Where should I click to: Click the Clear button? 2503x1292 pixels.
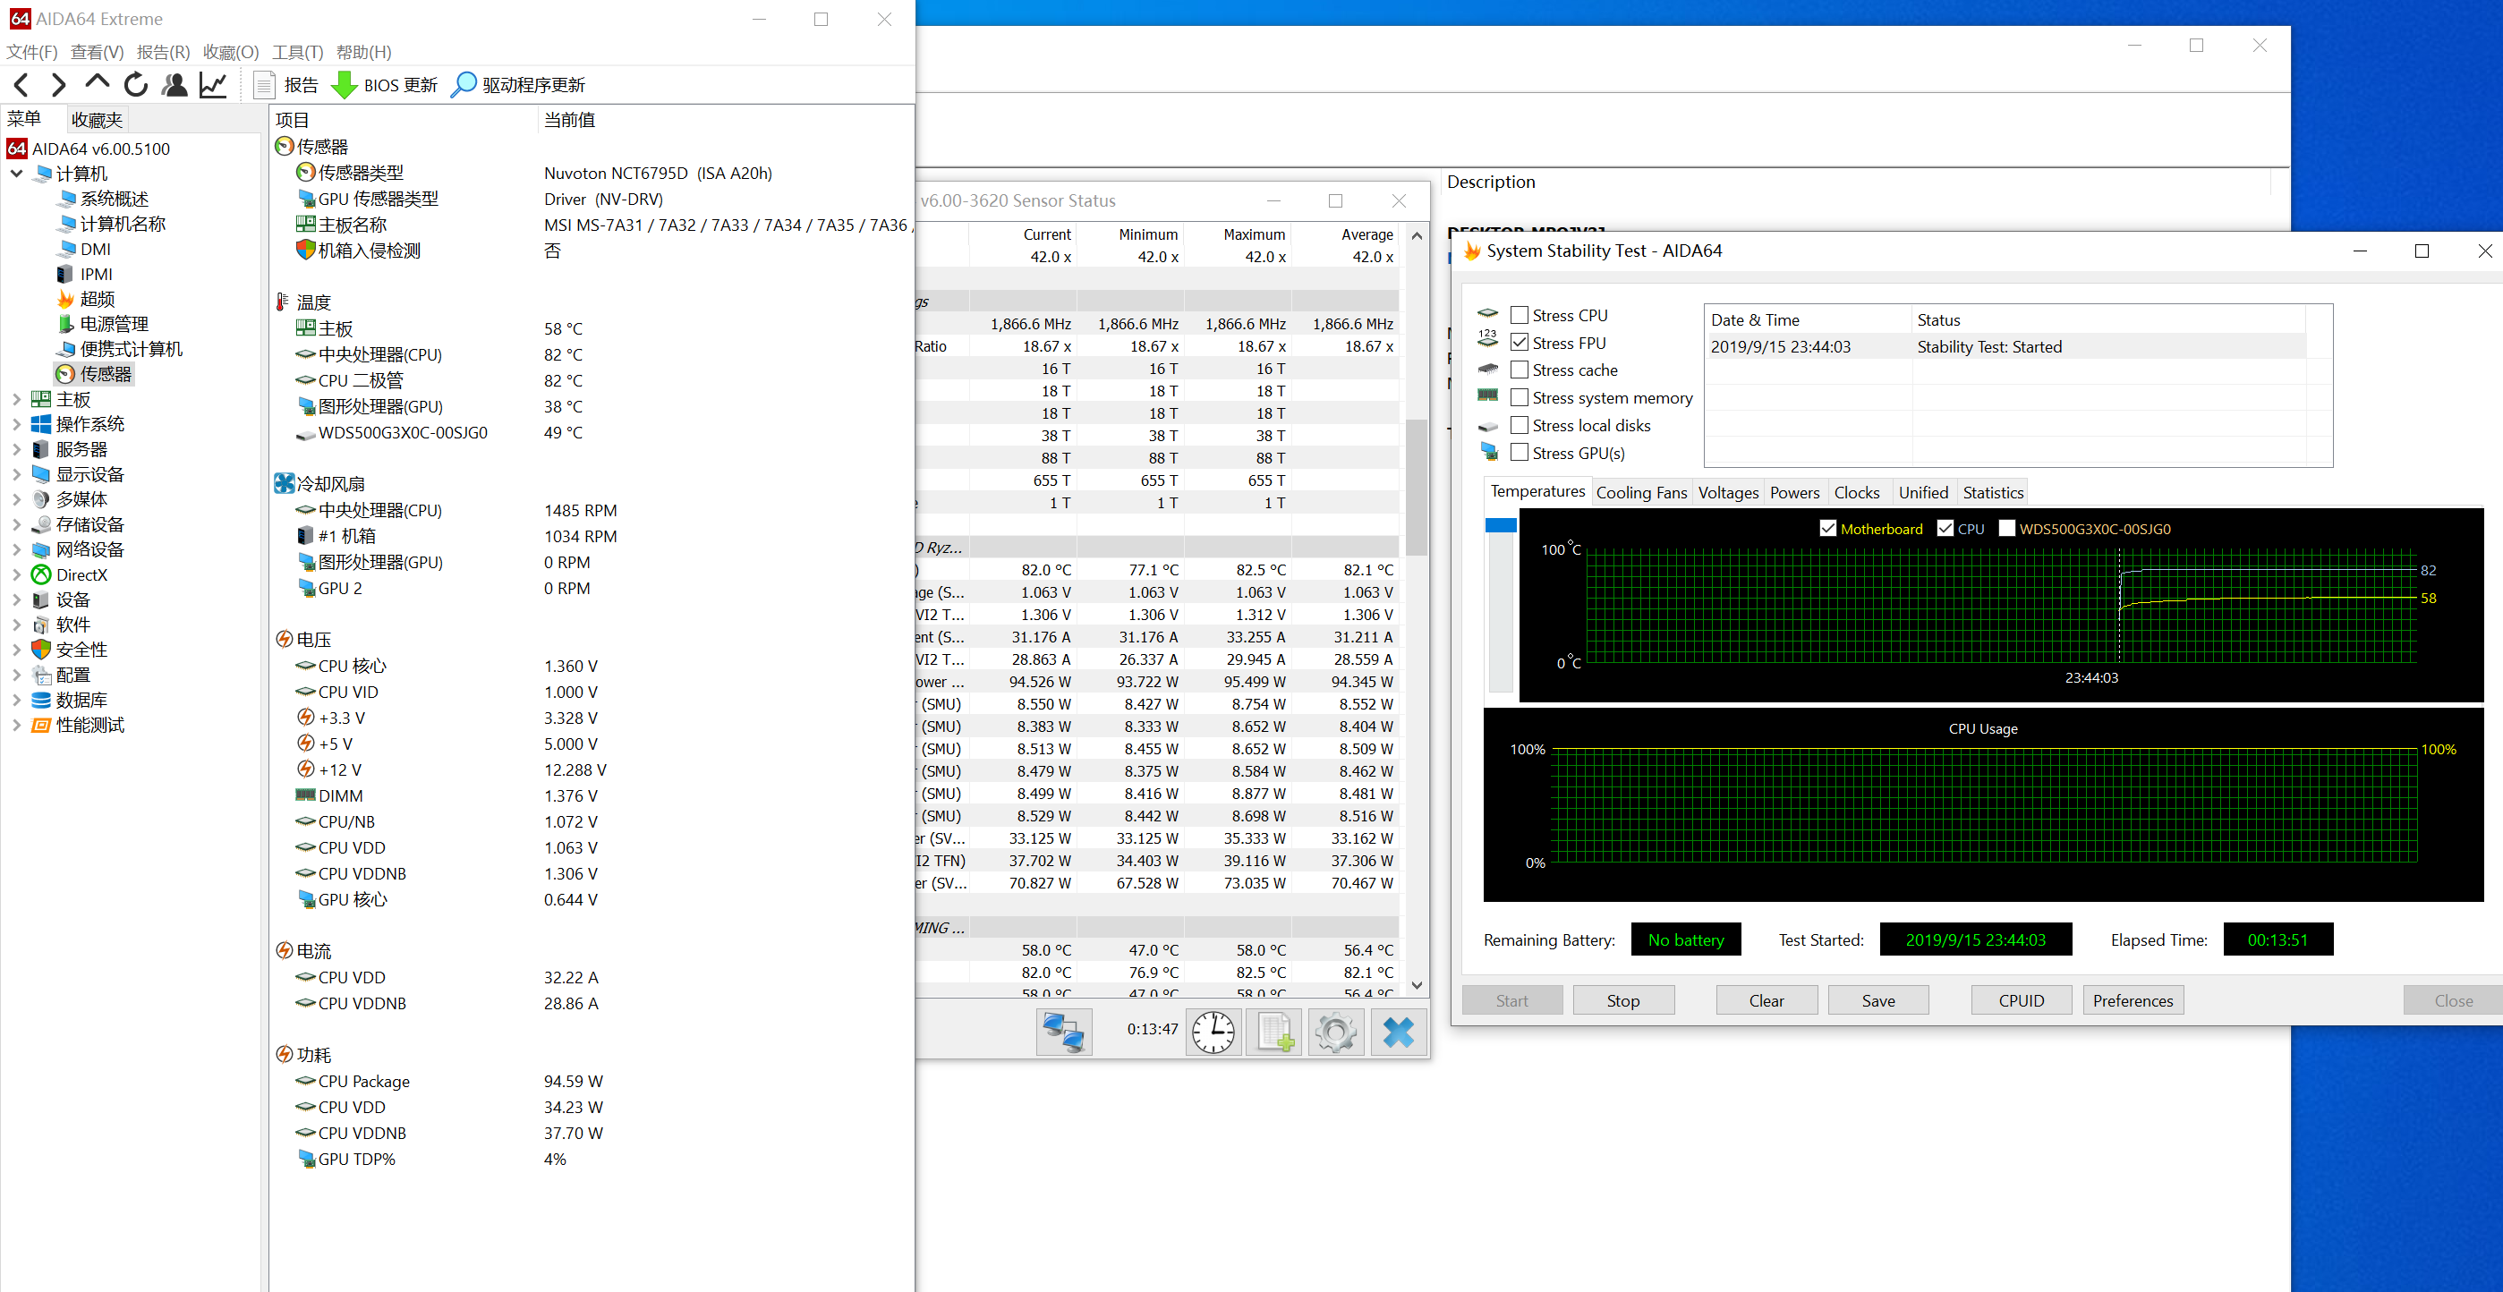click(x=1767, y=1000)
